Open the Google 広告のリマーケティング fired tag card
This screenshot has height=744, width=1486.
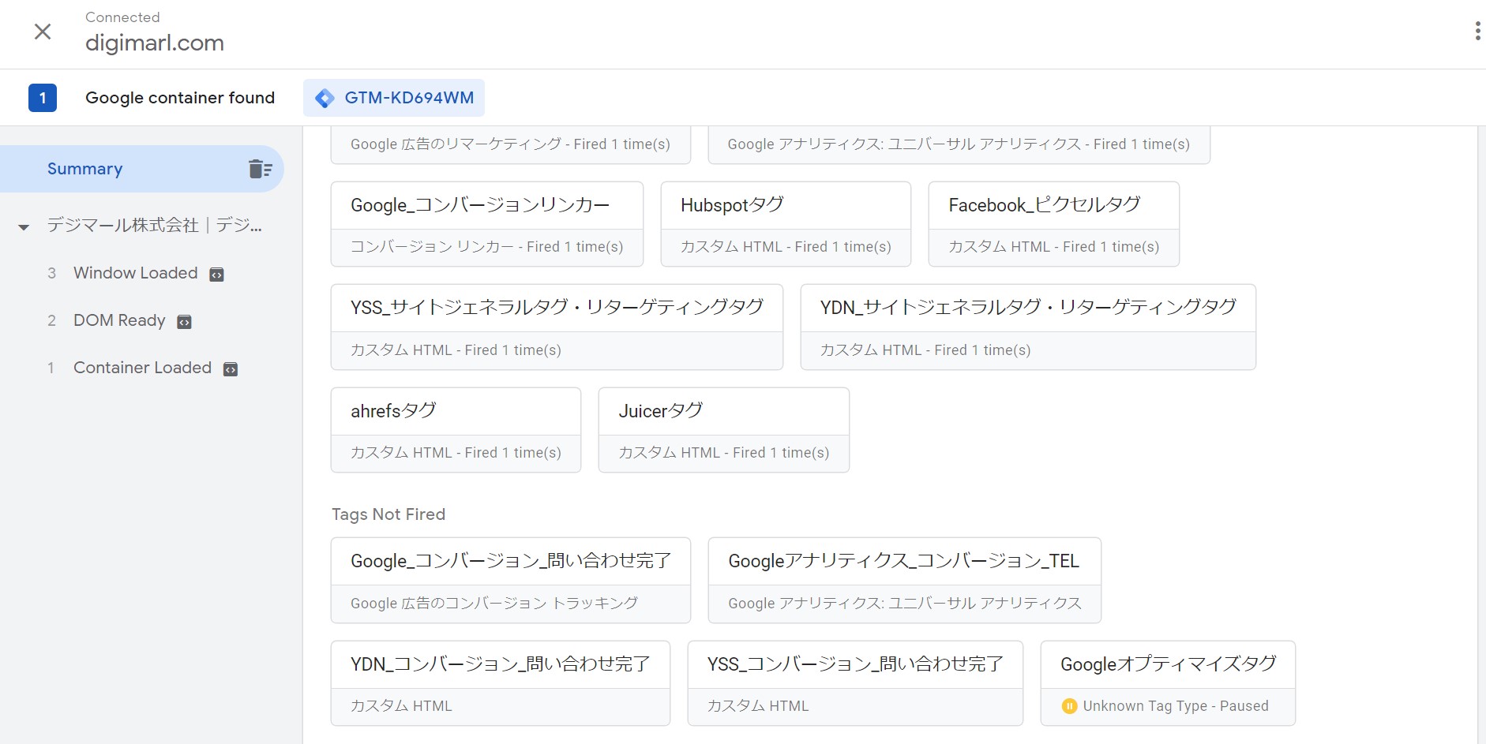tap(511, 144)
